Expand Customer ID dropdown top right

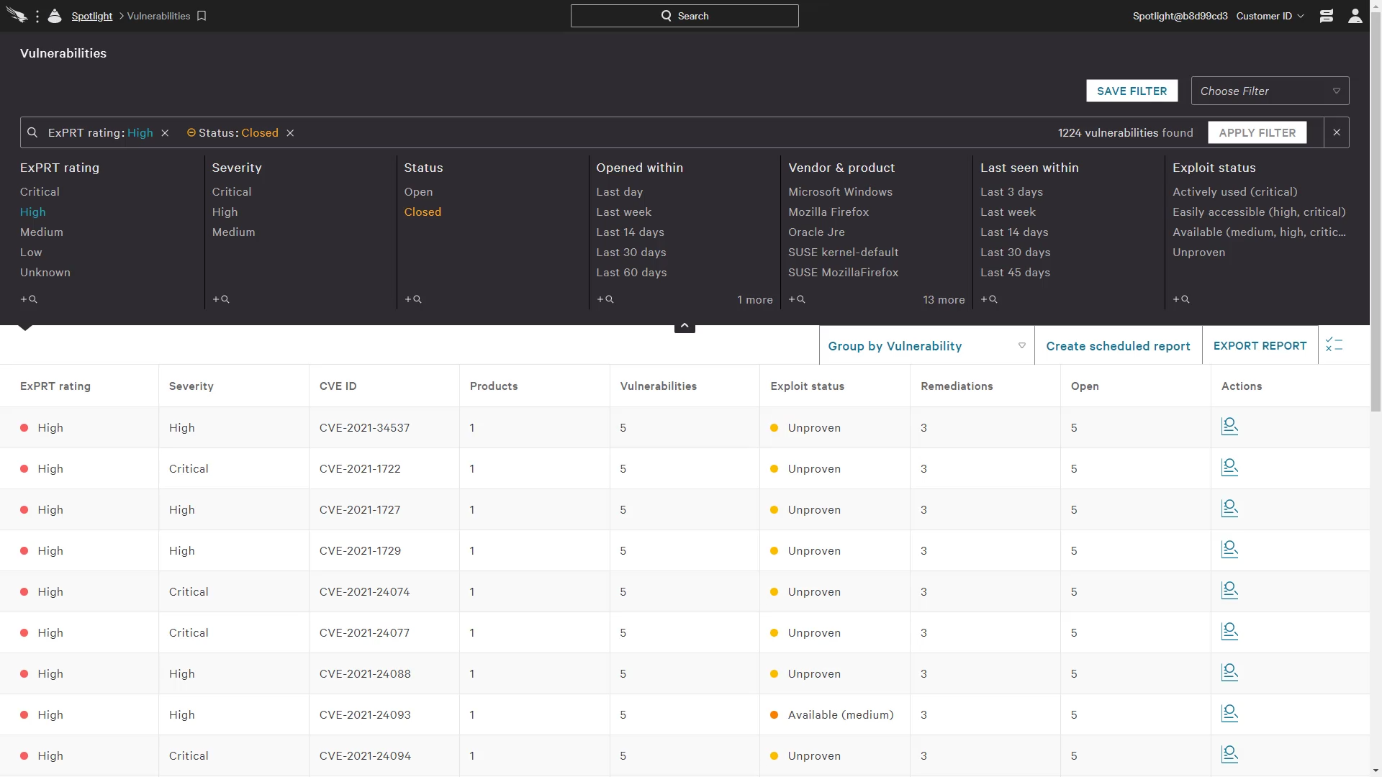(1270, 15)
